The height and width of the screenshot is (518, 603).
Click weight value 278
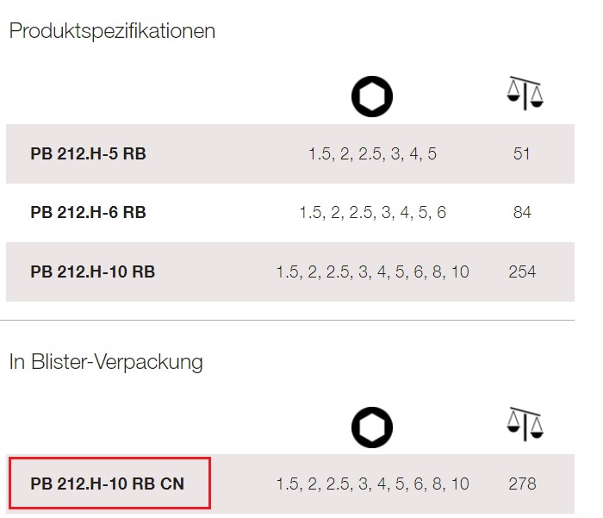(x=522, y=484)
